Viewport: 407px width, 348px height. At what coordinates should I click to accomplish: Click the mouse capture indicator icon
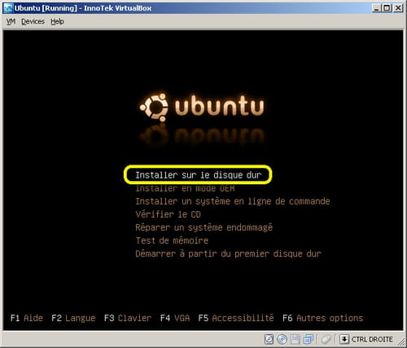coord(326,339)
